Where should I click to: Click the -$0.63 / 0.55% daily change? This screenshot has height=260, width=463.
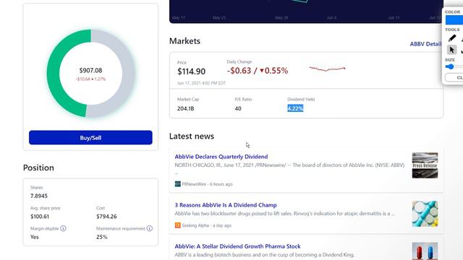click(258, 71)
